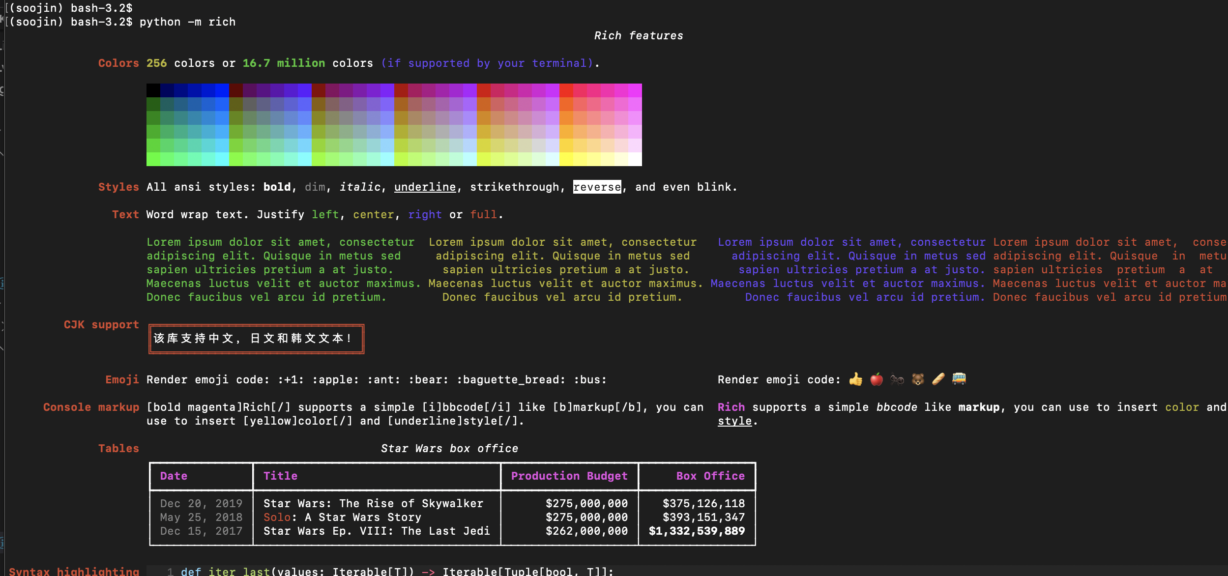Click the Box Office column header
Screen dimensions: 1228x576
710,476
